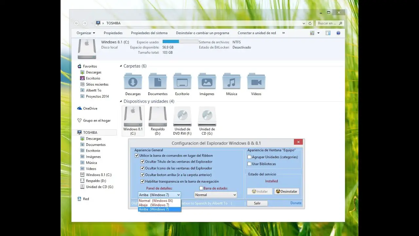Click Propiedades in the command bar
419x236 pixels.
coord(113,33)
